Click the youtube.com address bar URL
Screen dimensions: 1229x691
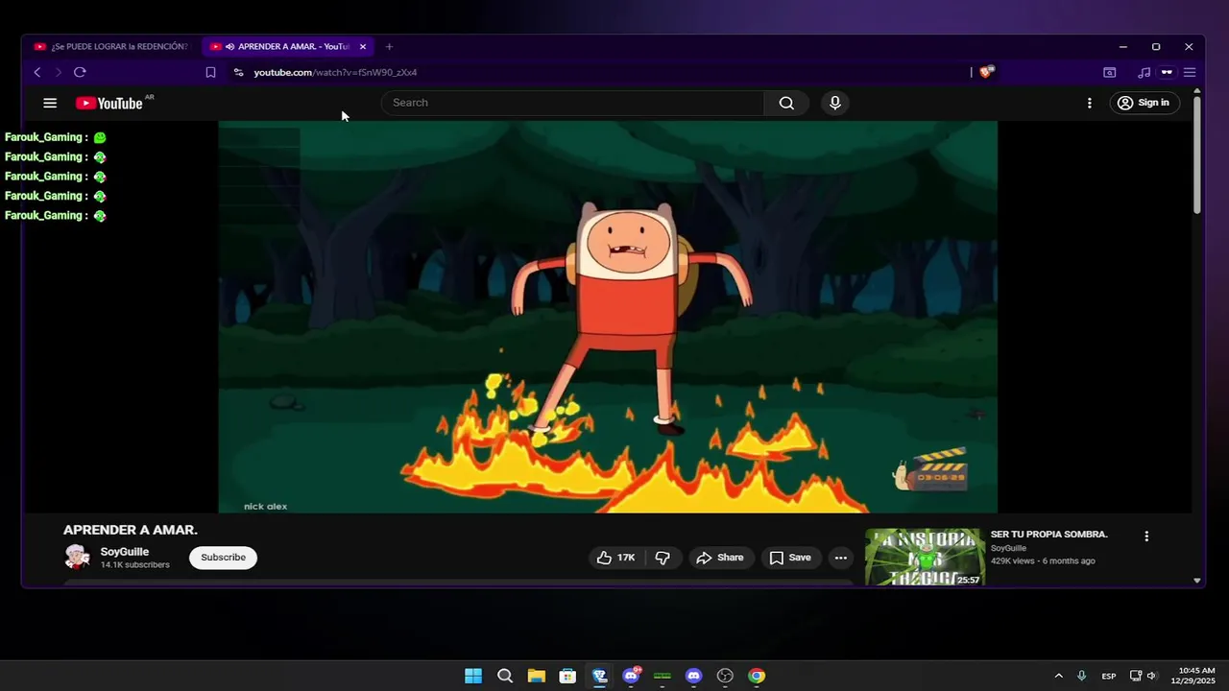point(335,72)
